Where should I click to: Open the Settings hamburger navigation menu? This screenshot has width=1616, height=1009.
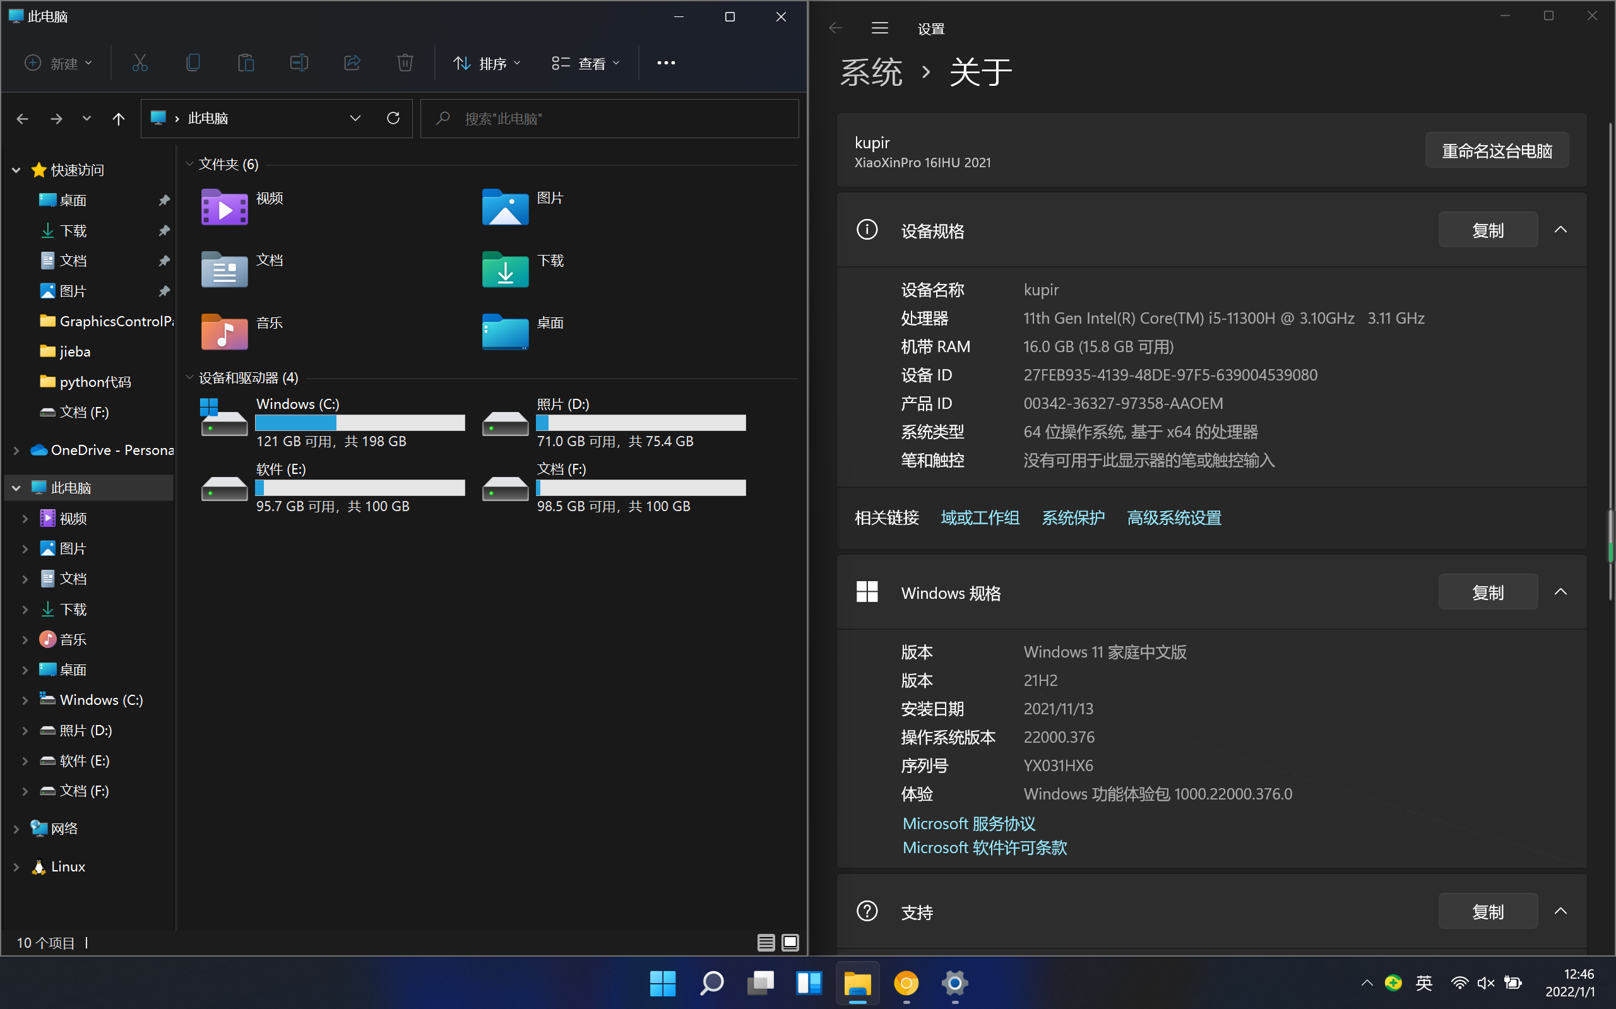click(880, 28)
